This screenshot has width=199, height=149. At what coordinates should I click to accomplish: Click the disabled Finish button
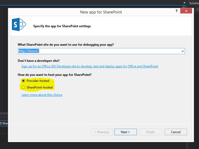click(x=151, y=132)
